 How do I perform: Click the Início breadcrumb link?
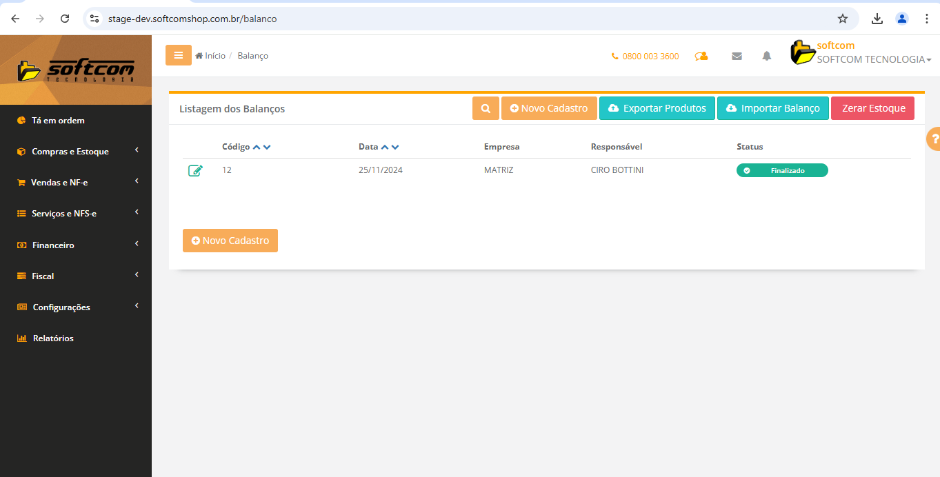[214, 56]
